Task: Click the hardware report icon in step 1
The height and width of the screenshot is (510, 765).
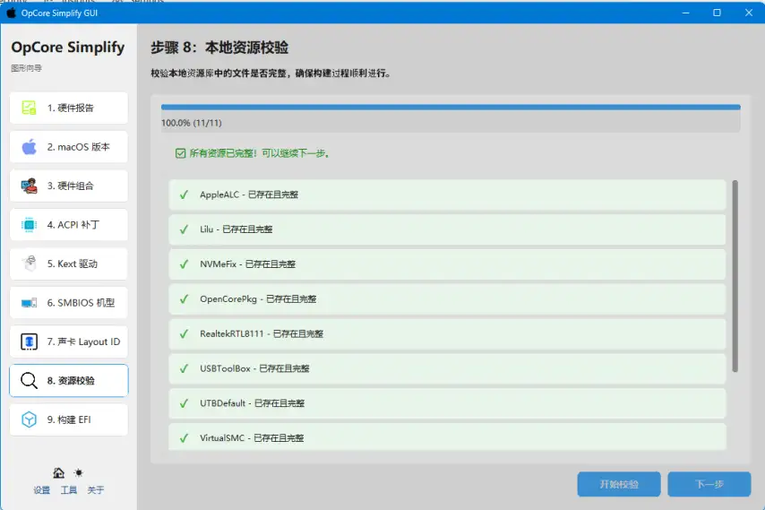Action: [x=29, y=108]
